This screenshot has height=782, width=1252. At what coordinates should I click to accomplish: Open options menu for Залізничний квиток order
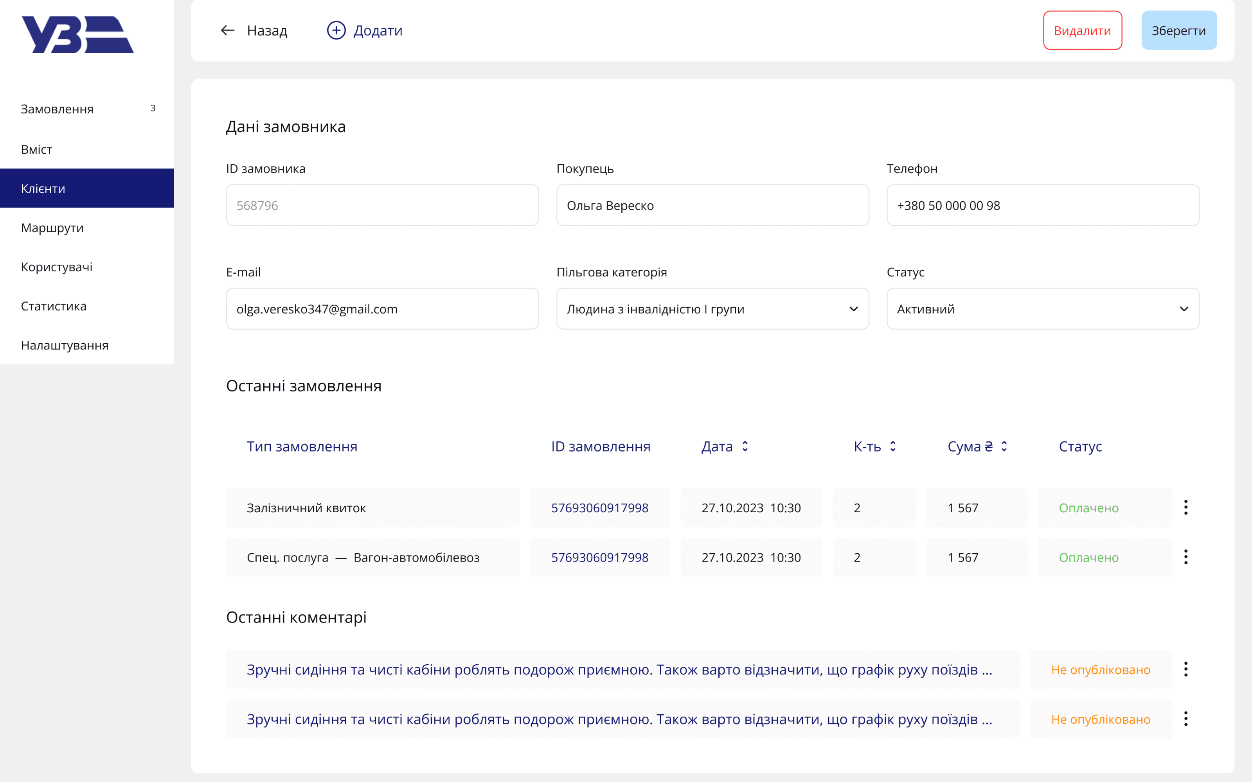pyautogui.click(x=1186, y=508)
